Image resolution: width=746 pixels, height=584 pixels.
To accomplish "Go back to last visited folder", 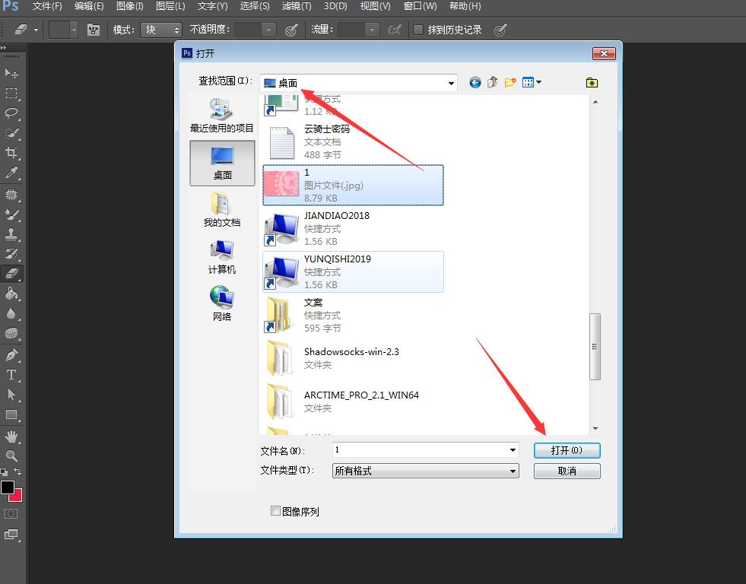I will point(475,83).
